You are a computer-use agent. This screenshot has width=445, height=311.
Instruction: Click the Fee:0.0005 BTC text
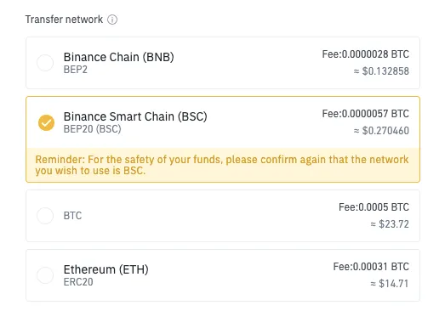tap(374, 207)
